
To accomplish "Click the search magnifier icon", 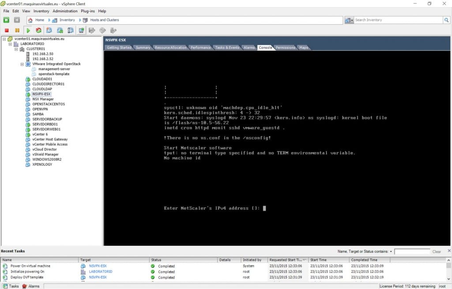I will coord(446,20).
